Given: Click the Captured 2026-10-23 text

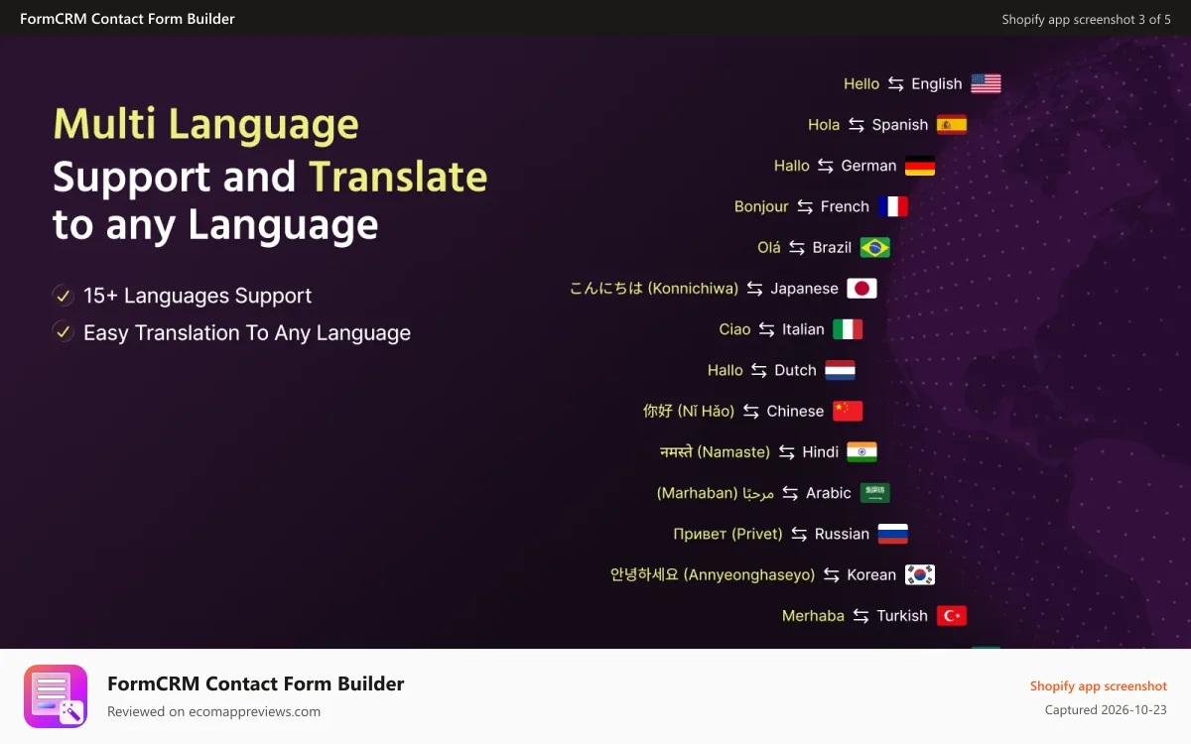Looking at the screenshot, I should point(1106,710).
